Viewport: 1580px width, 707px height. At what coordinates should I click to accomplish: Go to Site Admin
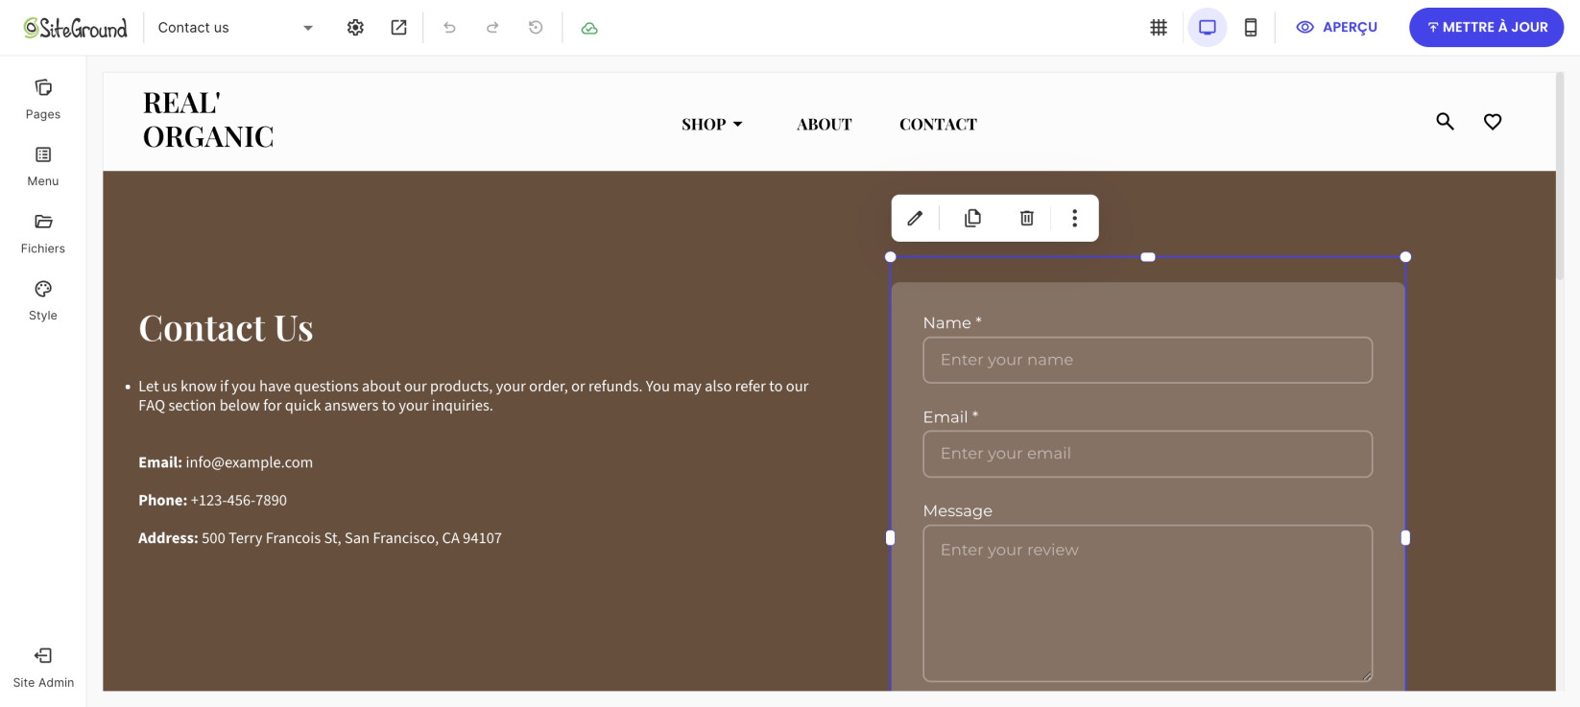pyautogui.click(x=43, y=669)
